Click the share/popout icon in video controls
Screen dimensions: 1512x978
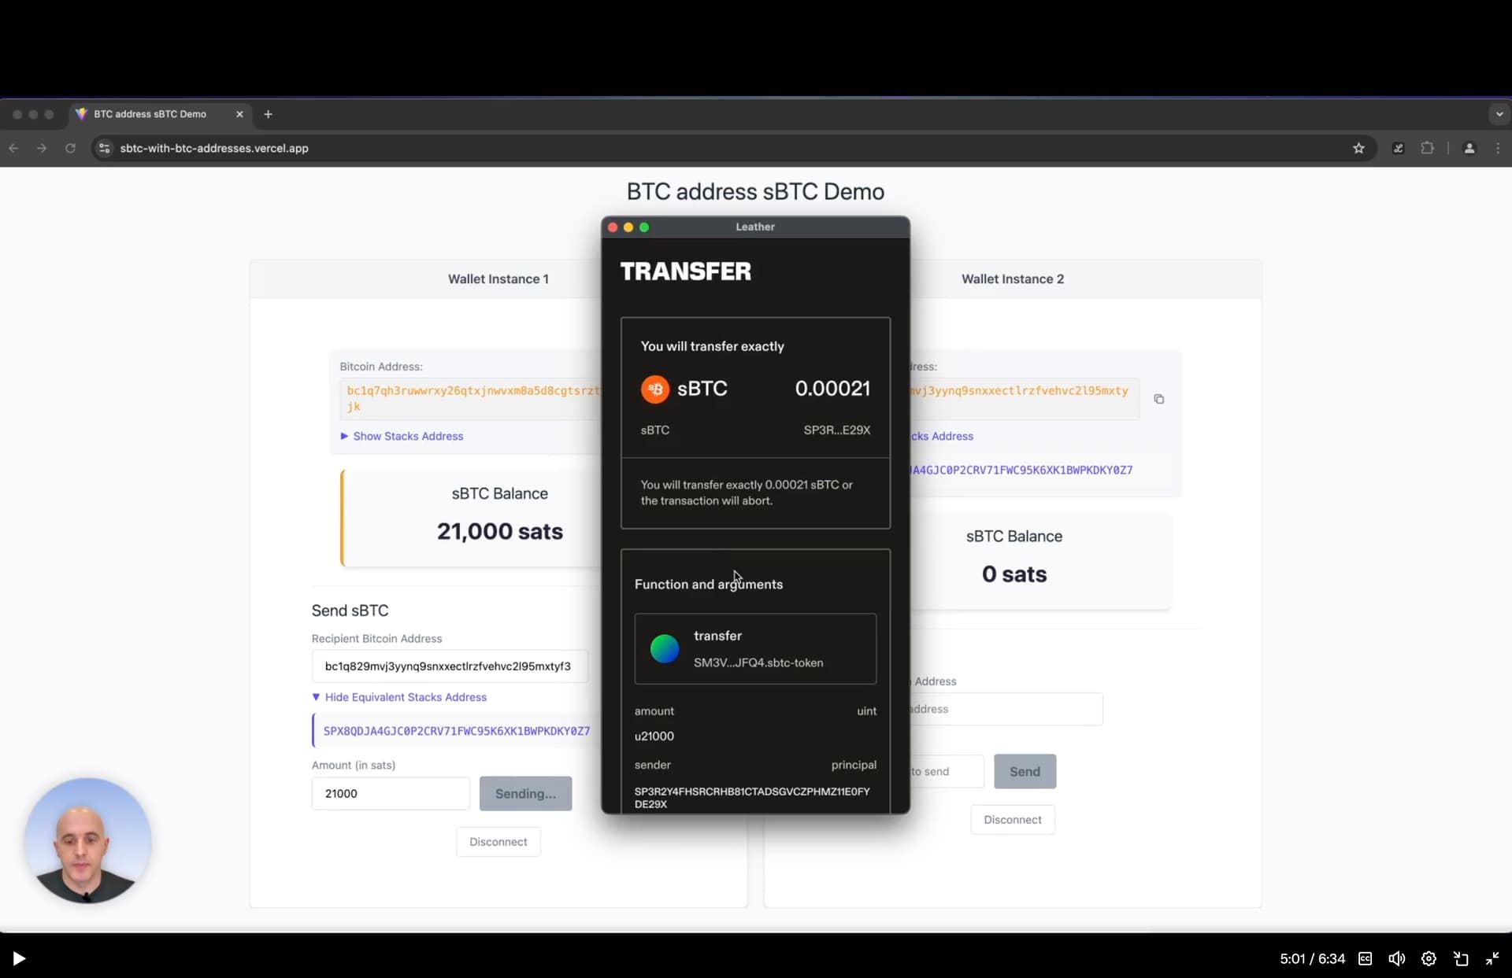pos(1461,958)
